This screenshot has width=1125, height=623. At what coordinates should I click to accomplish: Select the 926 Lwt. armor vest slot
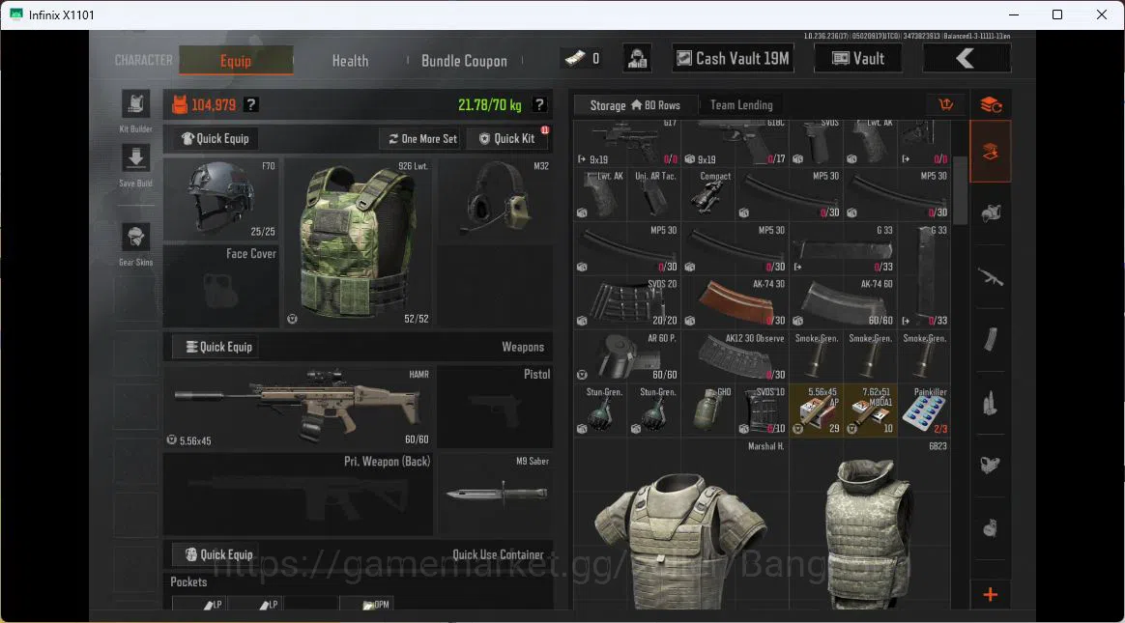pos(358,243)
